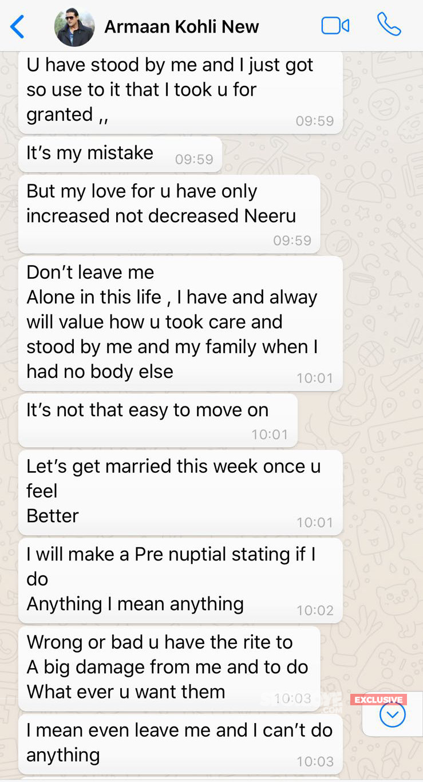This screenshot has height=782, width=423.
Task: Select message "But my love for u"
Action: pos(169,214)
